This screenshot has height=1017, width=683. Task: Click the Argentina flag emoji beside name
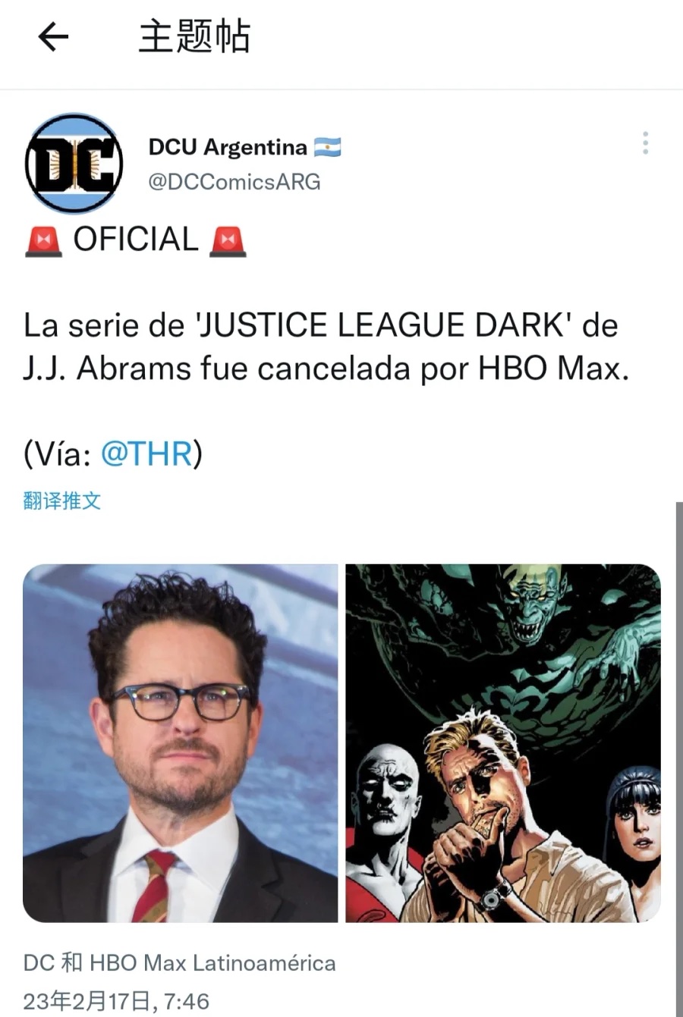point(328,147)
